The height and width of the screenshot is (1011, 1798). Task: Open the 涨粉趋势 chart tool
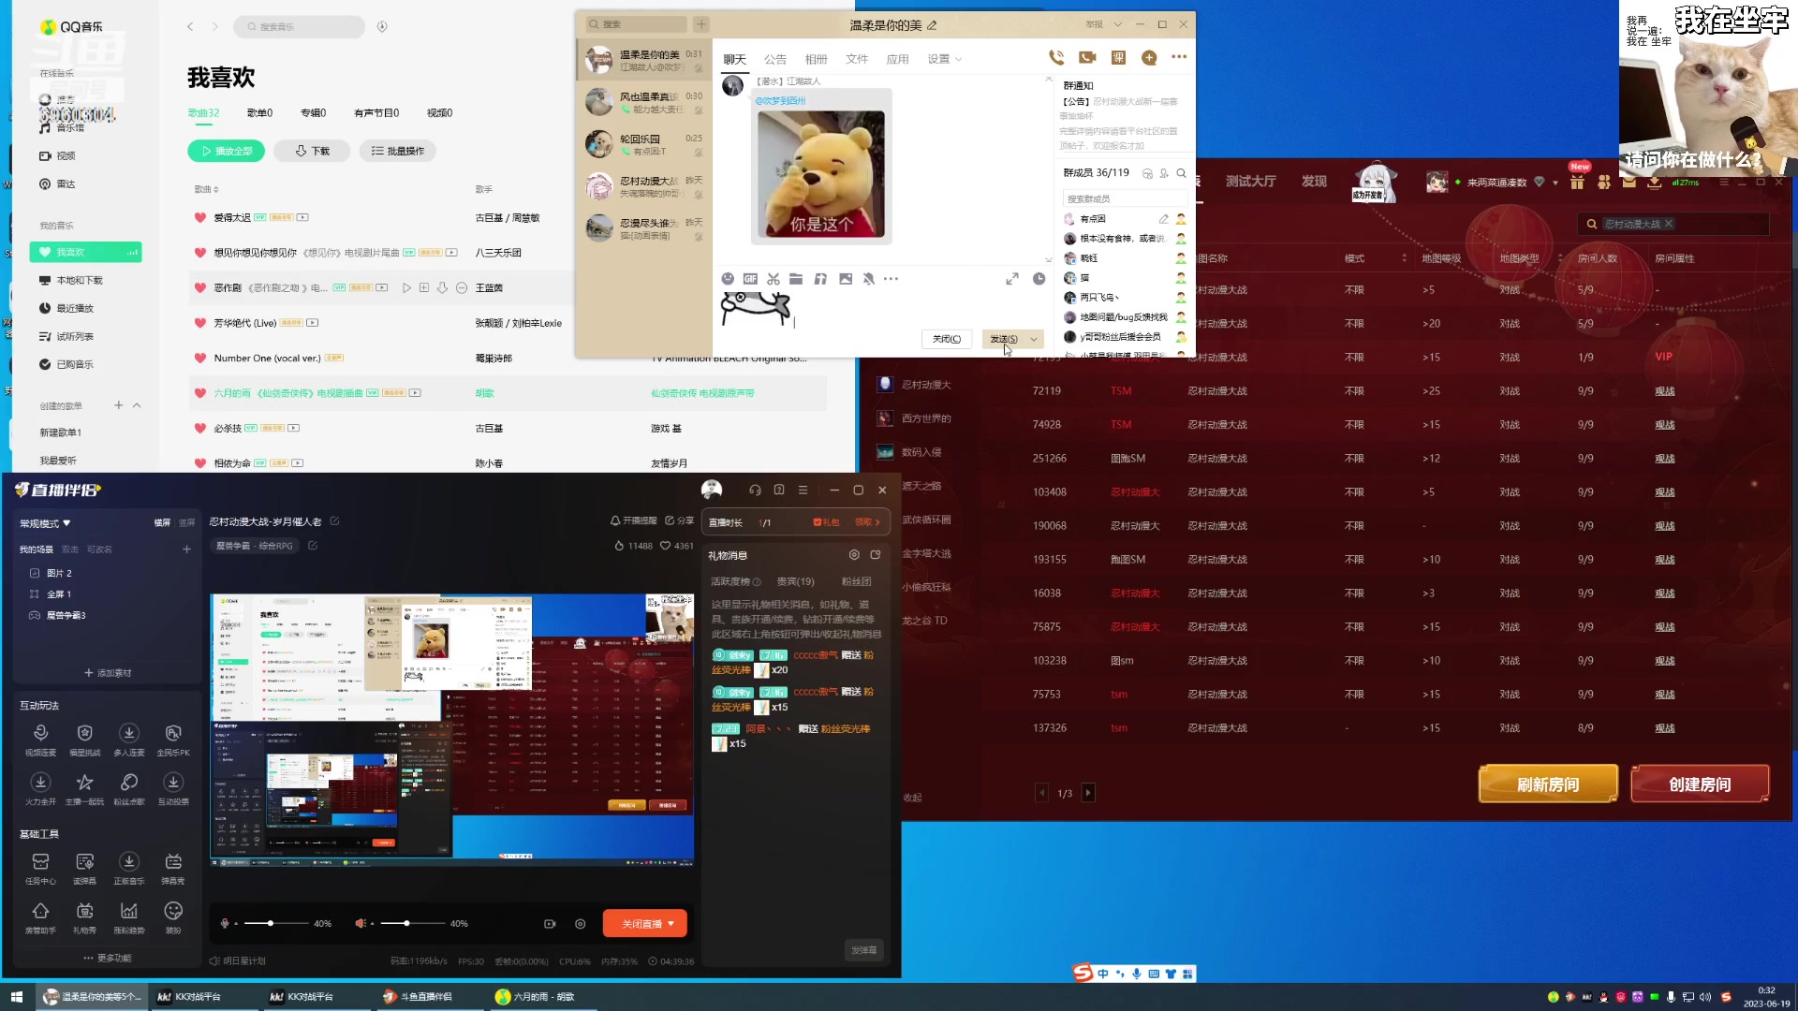click(x=129, y=917)
